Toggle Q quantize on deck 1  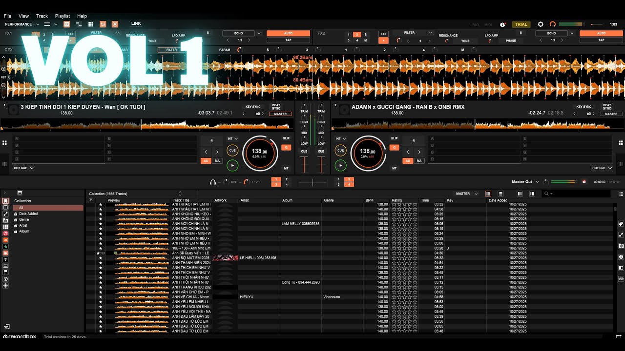286,147
